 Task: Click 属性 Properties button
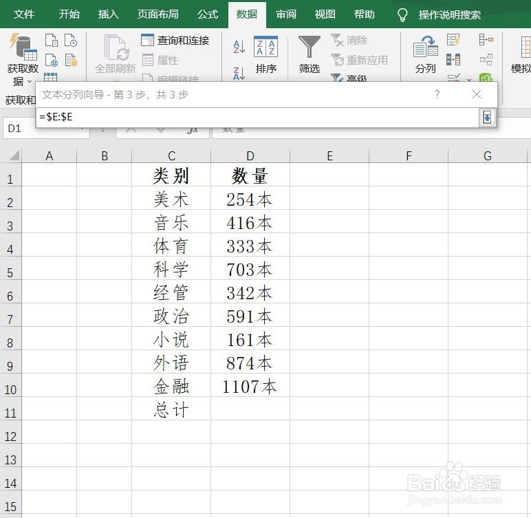pos(160,61)
